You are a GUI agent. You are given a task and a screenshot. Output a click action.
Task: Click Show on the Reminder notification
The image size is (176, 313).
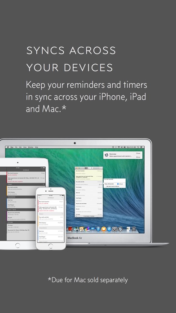click(x=138, y=157)
